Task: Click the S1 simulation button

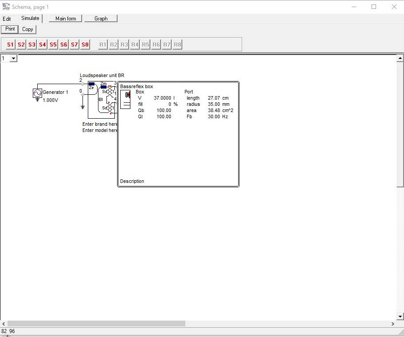Action: pos(10,45)
